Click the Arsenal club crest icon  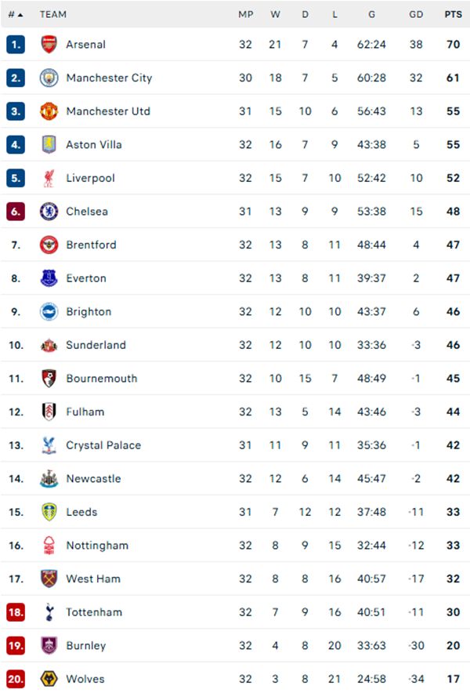pos(49,45)
